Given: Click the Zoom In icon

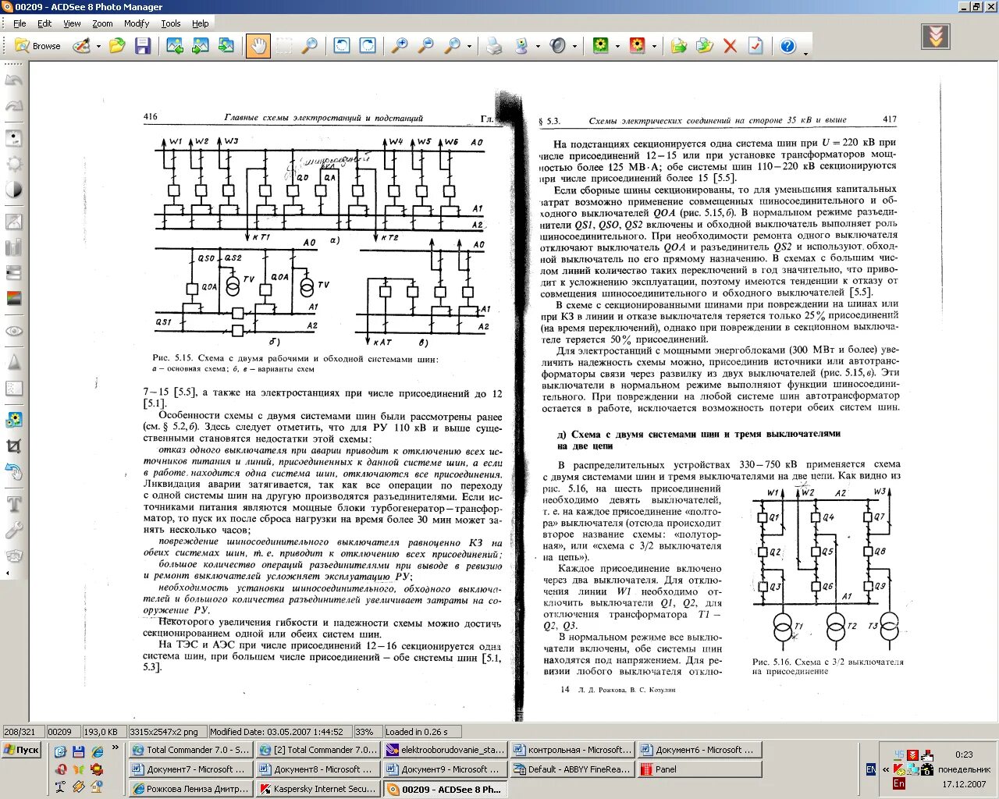Looking at the screenshot, I should click(399, 46).
